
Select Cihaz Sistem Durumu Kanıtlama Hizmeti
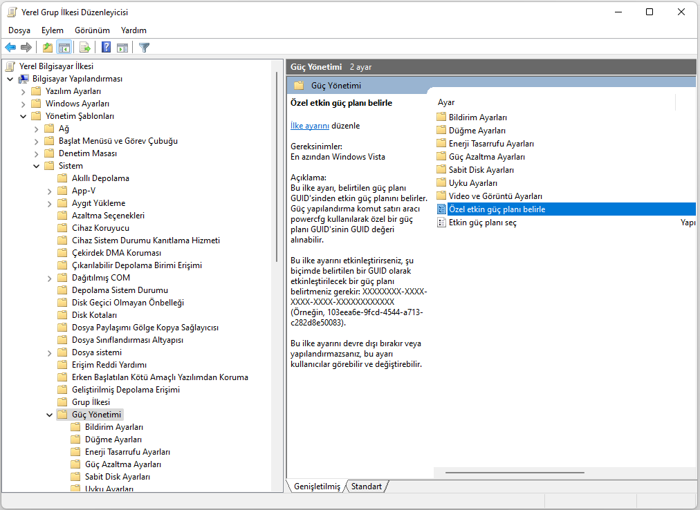146,240
